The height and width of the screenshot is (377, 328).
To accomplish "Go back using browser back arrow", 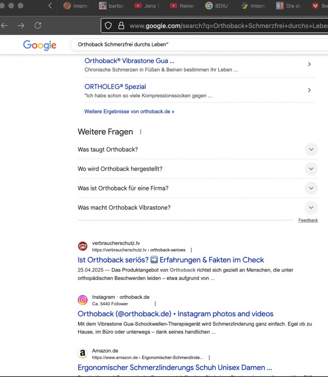I will pos(4,26).
